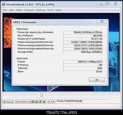123x115 pixels.
Task: Go to previous keyframe (yellow key icon)
Action: click(x=32, y=101)
